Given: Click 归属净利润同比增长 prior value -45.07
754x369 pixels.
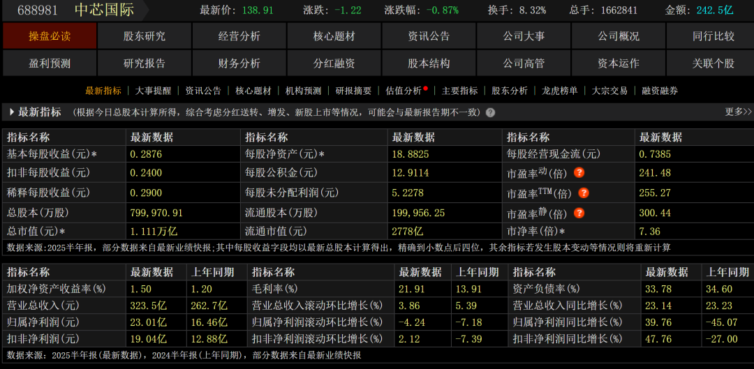Looking at the screenshot, I should coord(721,322).
